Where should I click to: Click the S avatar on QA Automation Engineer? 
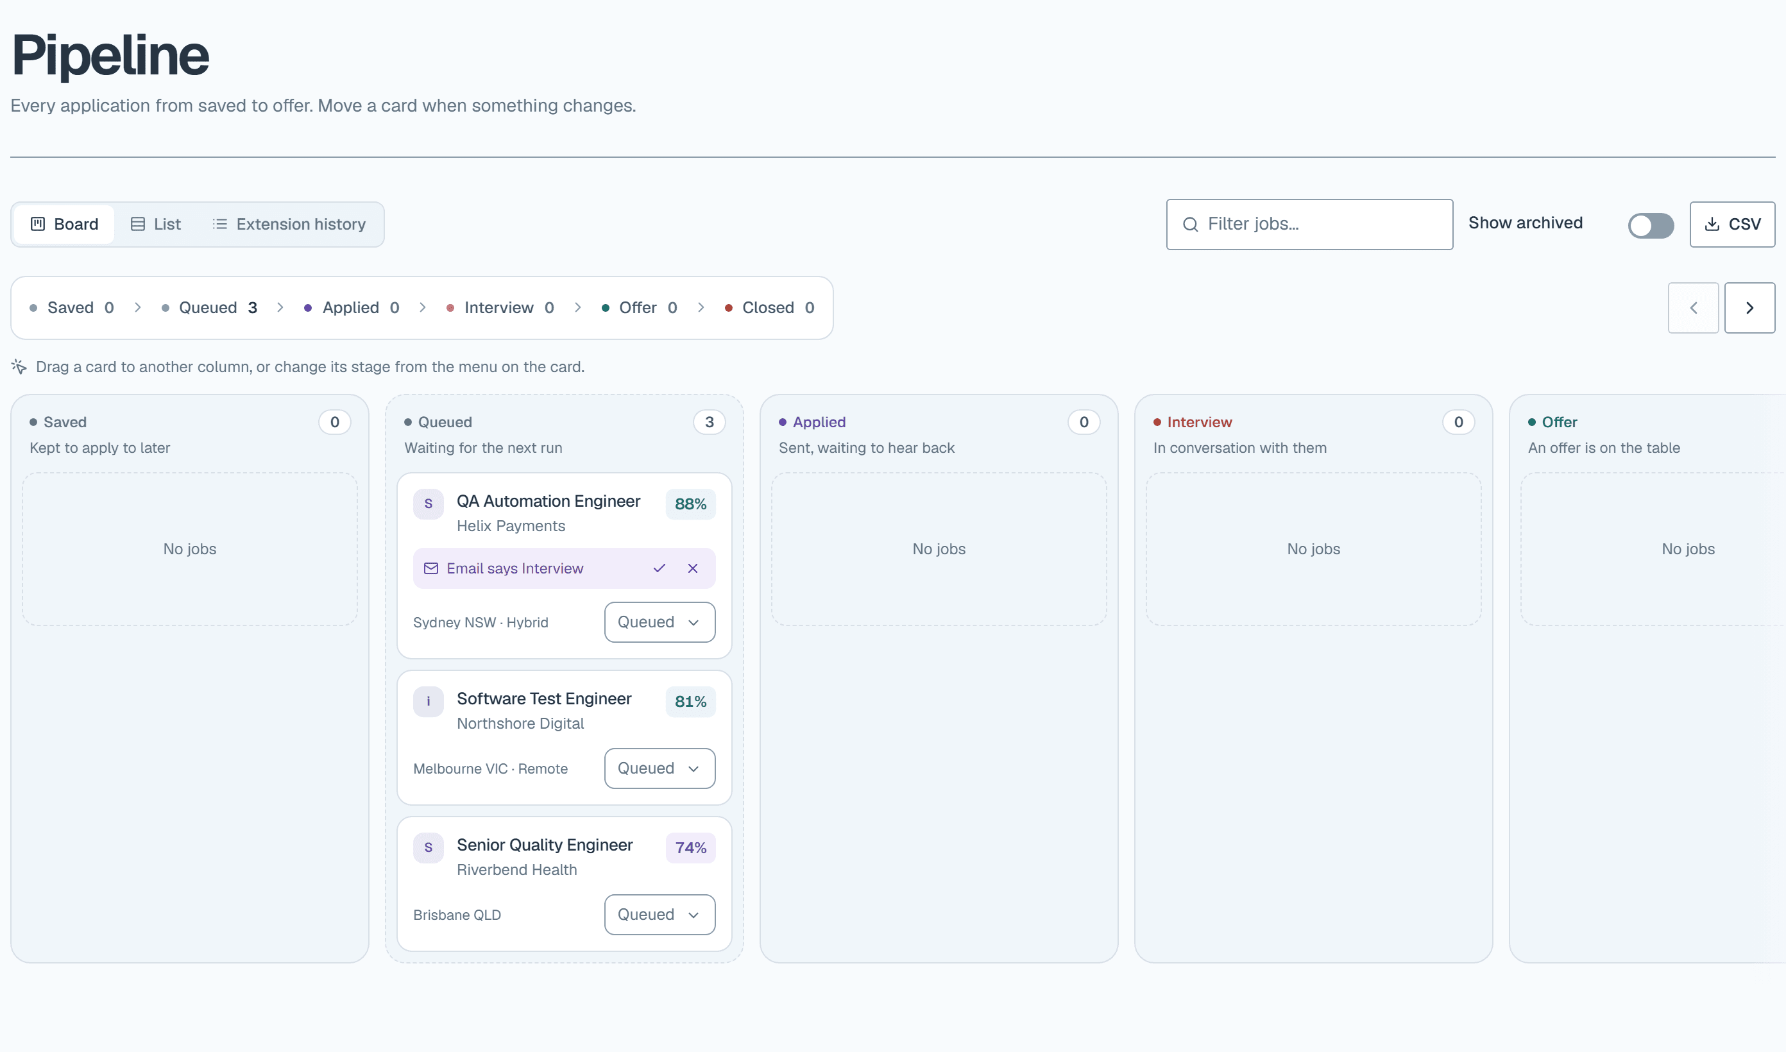(428, 504)
